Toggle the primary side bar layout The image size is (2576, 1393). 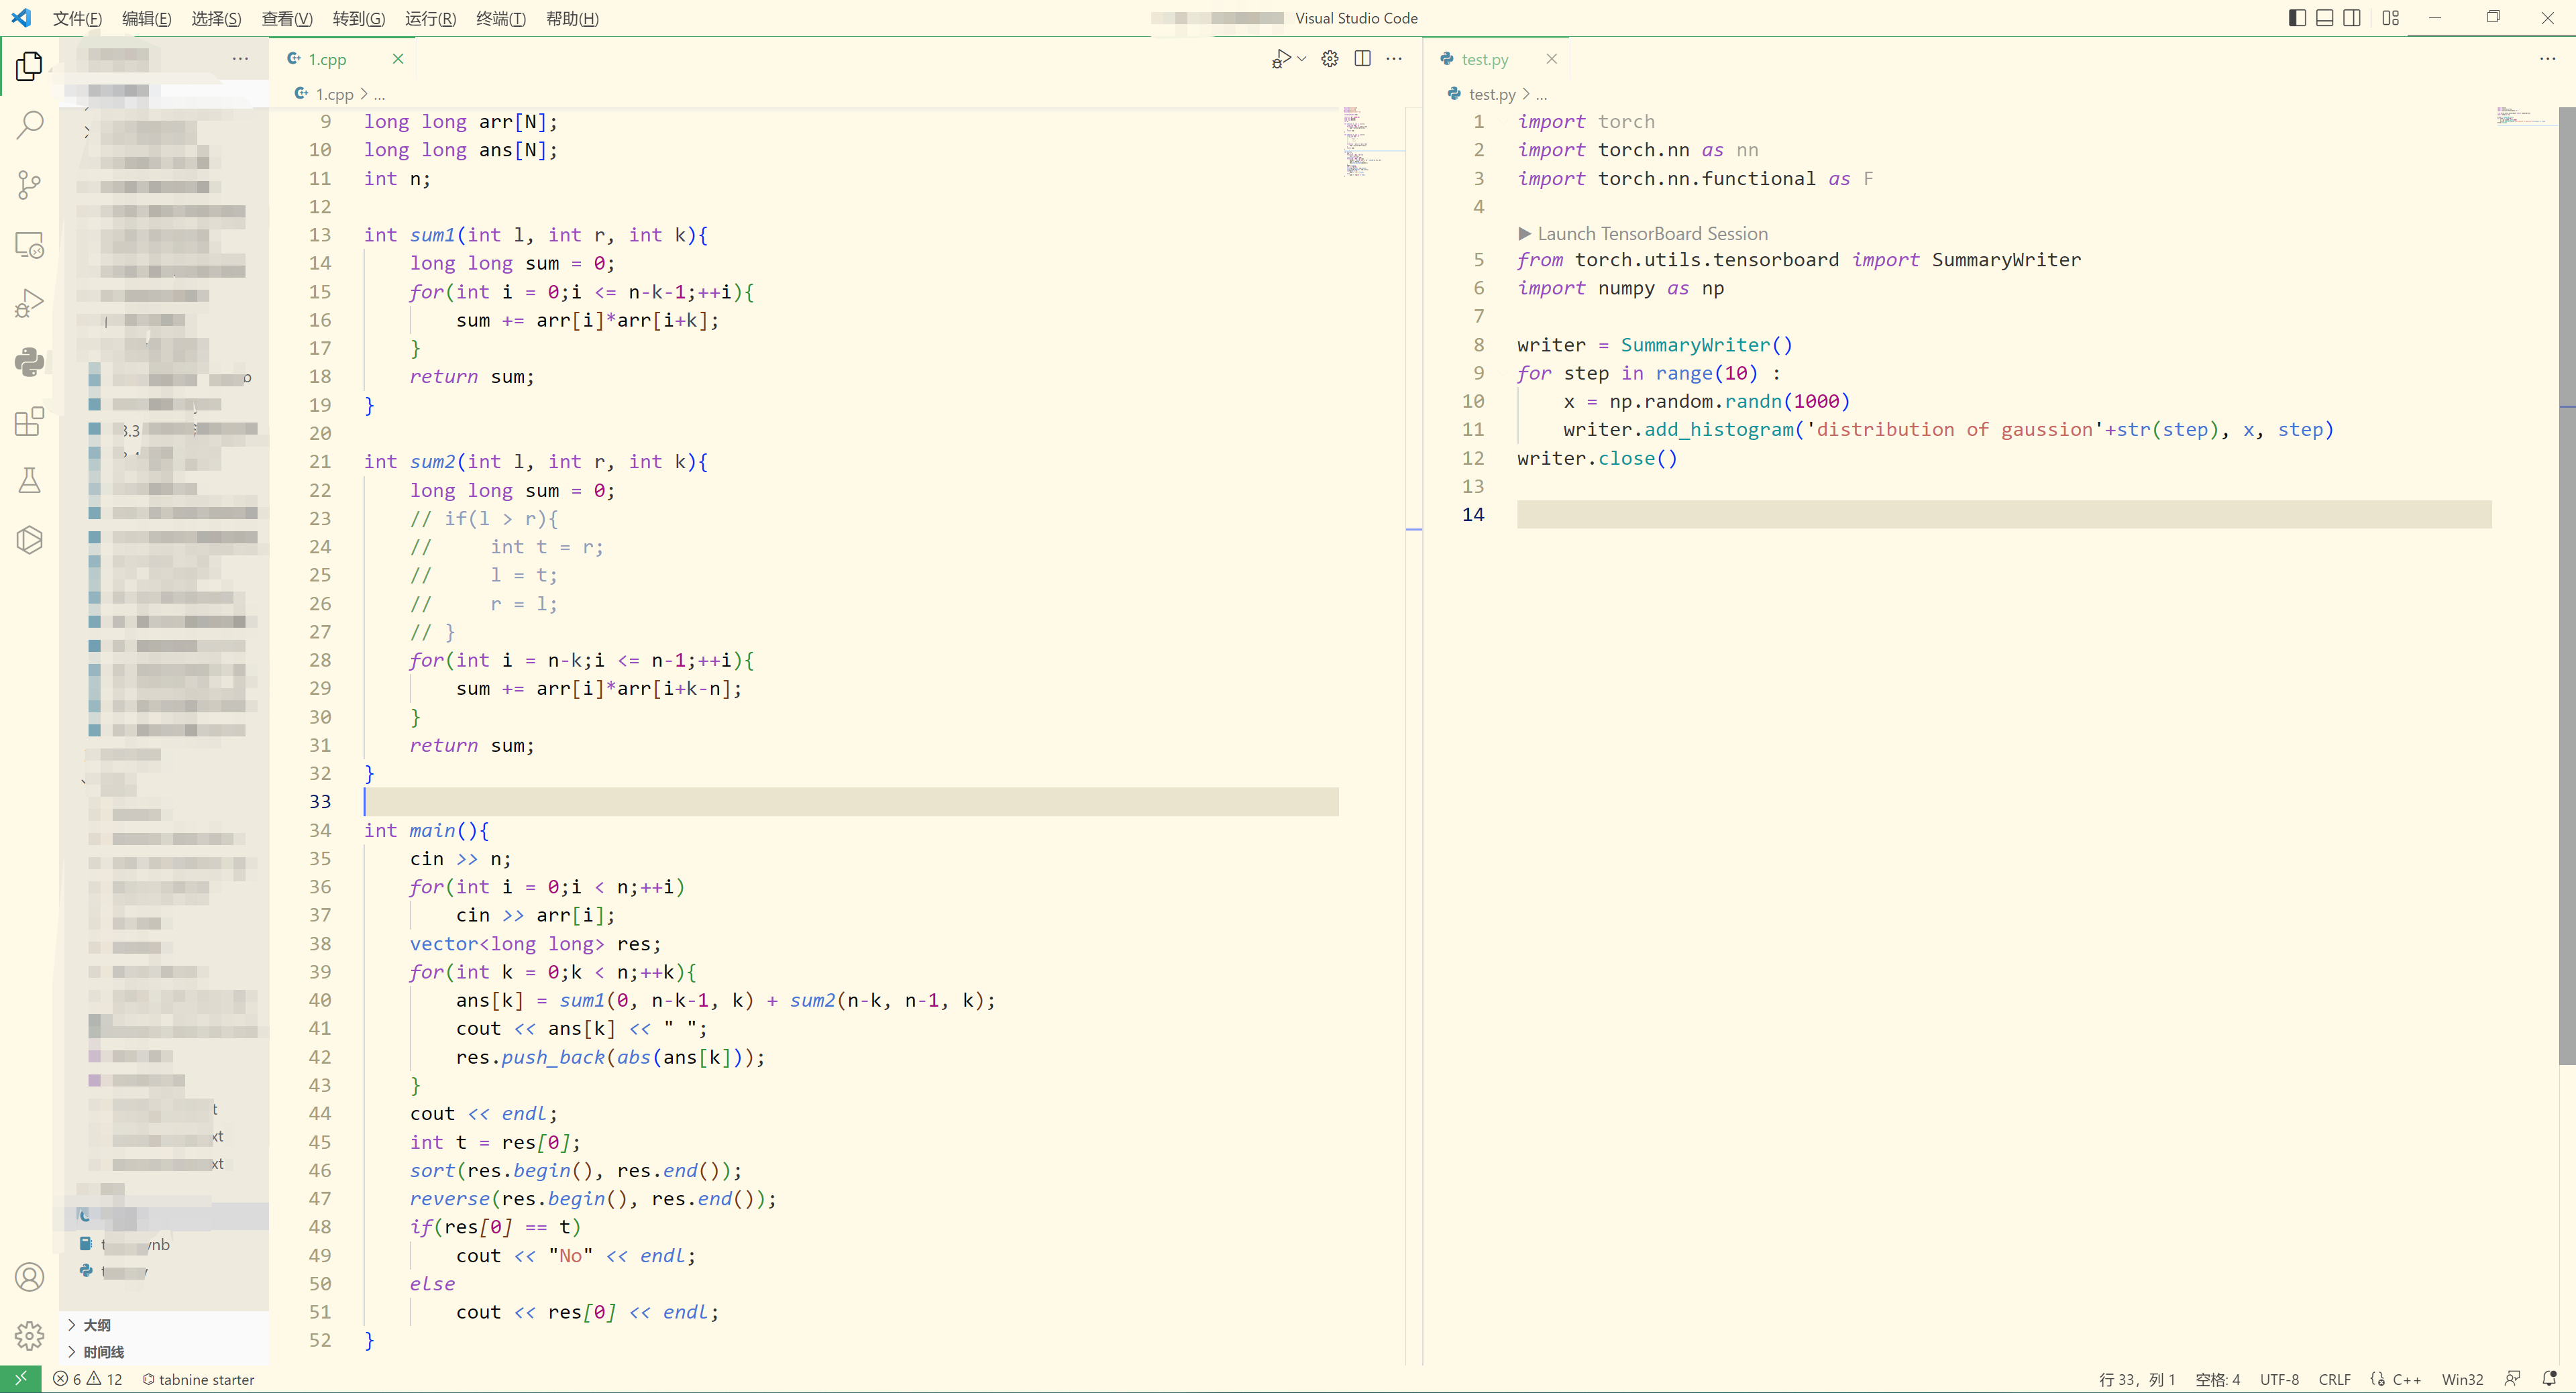(2297, 18)
